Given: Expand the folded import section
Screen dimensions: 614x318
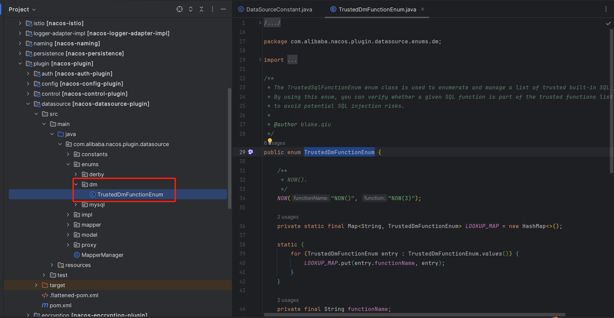Looking at the screenshot, I should pyautogui.click(x=260, y=60).
